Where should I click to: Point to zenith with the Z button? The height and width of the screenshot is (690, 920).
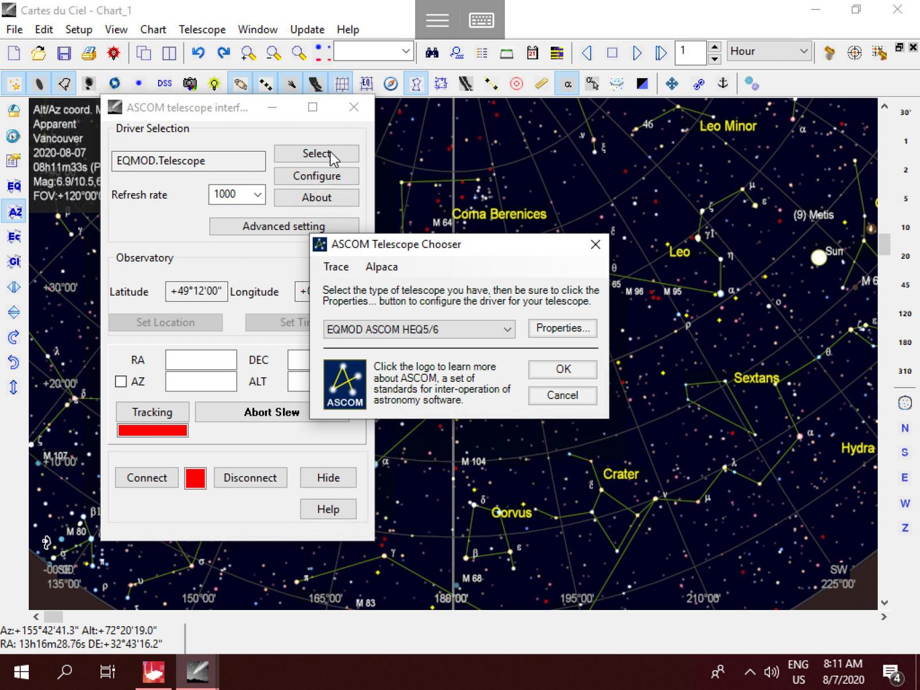click(x=904, y=528)
